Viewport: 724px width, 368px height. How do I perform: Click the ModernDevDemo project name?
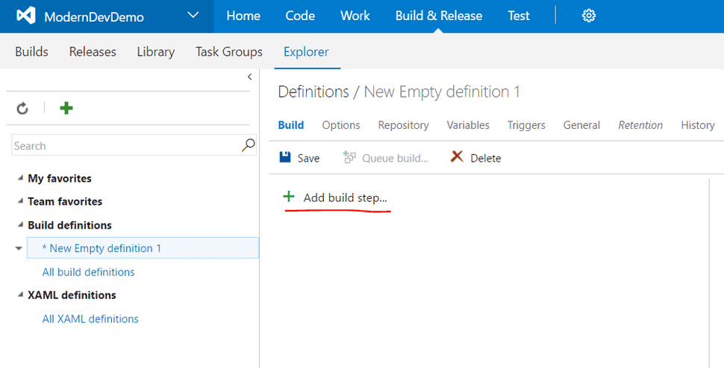point(94,17)
